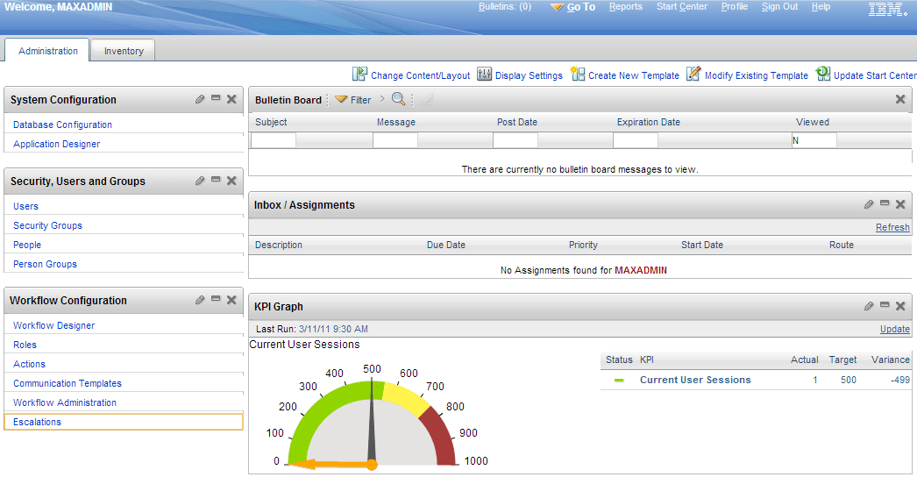This screenshot has height=477, width=917.
Task: Close the Workflow Configuration portlet
Action: point(231,300)
